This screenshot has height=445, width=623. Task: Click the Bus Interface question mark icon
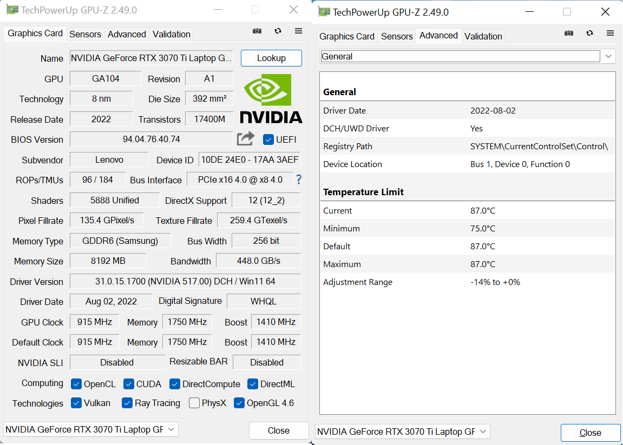299,180
